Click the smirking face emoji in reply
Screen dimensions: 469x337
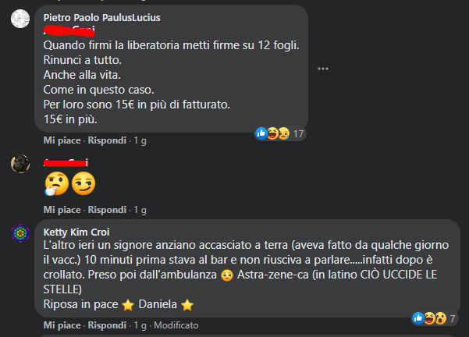pos(81,184)
